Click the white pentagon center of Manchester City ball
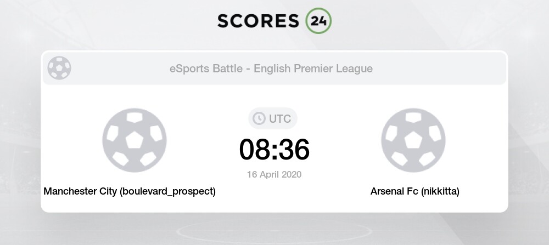The width and height of the screenshot is (549, 245). [135, 140]
